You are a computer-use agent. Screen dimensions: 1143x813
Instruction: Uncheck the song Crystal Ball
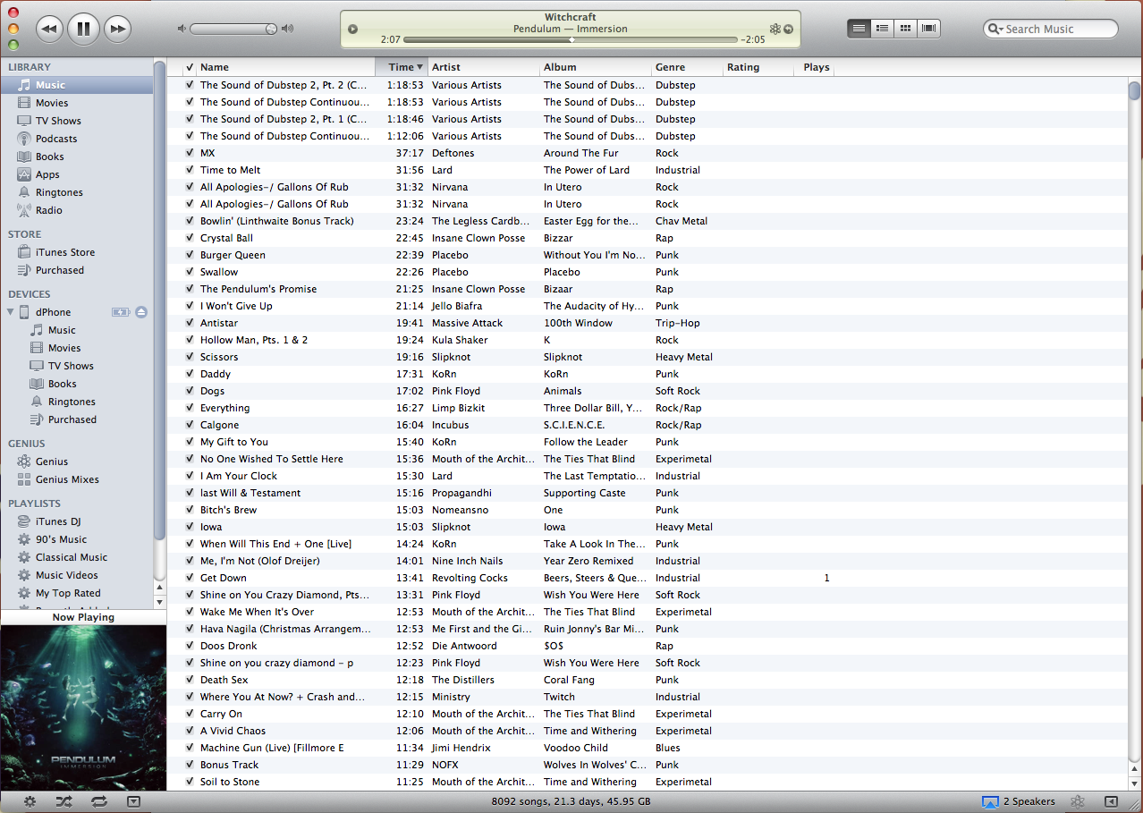(x=190, y=238)
